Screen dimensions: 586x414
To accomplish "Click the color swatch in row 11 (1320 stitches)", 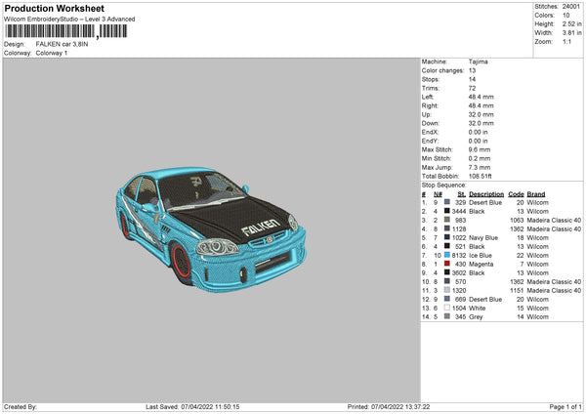I will (447, 290).
